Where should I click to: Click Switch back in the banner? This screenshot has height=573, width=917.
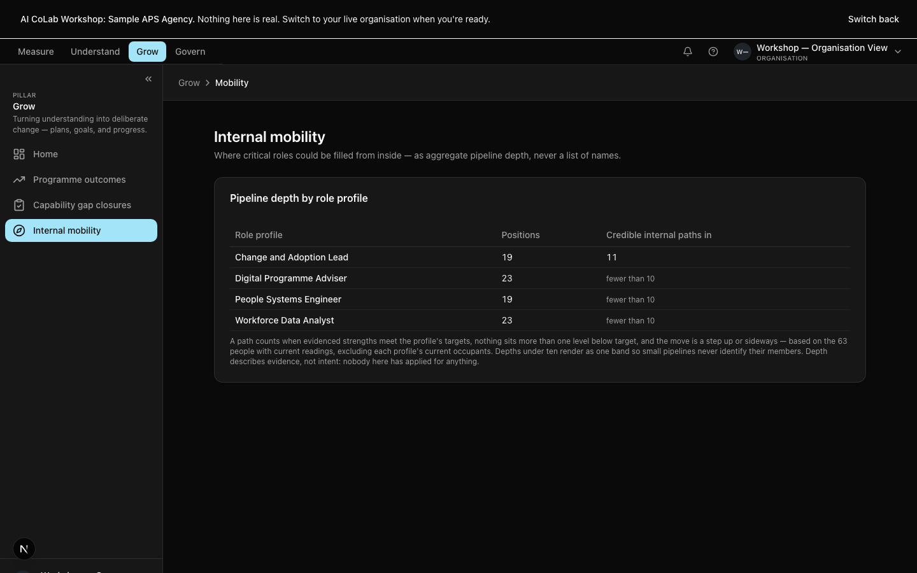pos(873,19)
